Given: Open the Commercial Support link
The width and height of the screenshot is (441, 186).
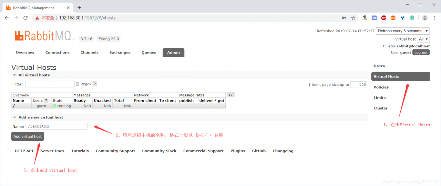Looking at the screenshot, I should tap(203, 151).
